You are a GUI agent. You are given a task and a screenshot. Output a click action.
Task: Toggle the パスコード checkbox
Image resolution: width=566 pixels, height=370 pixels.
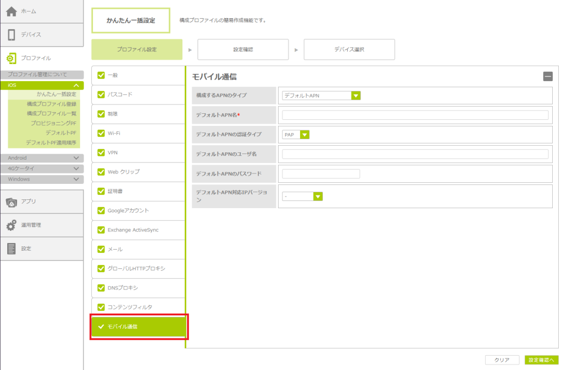(101, 94)
